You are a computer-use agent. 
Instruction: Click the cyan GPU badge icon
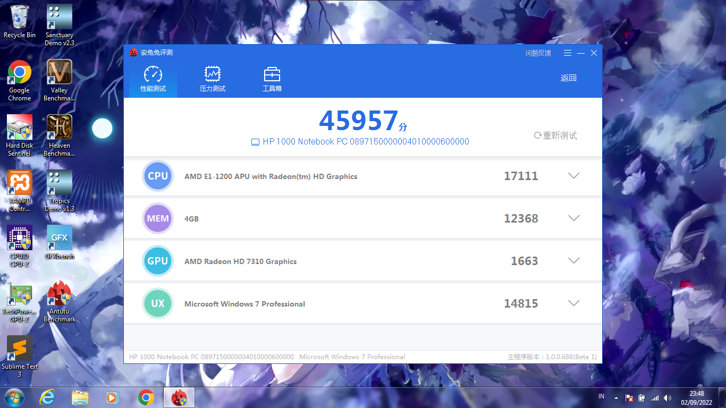(158, 261)
